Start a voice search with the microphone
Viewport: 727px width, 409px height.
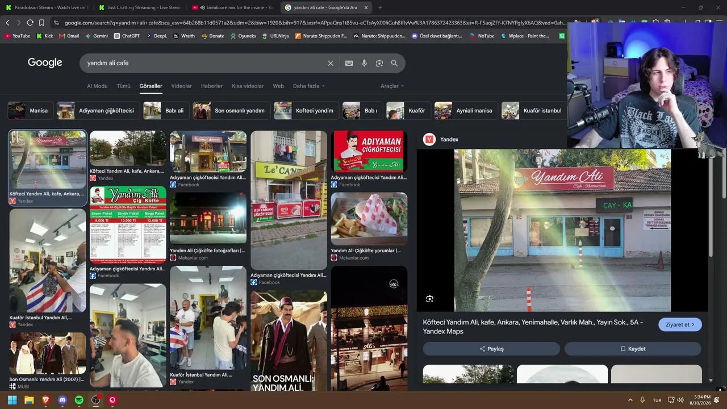[364, 63]
